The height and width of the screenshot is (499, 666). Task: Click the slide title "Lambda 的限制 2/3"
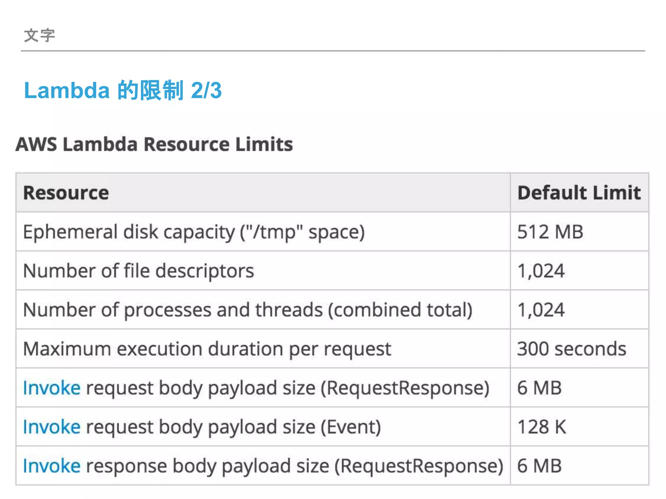[x=123, y=90]
